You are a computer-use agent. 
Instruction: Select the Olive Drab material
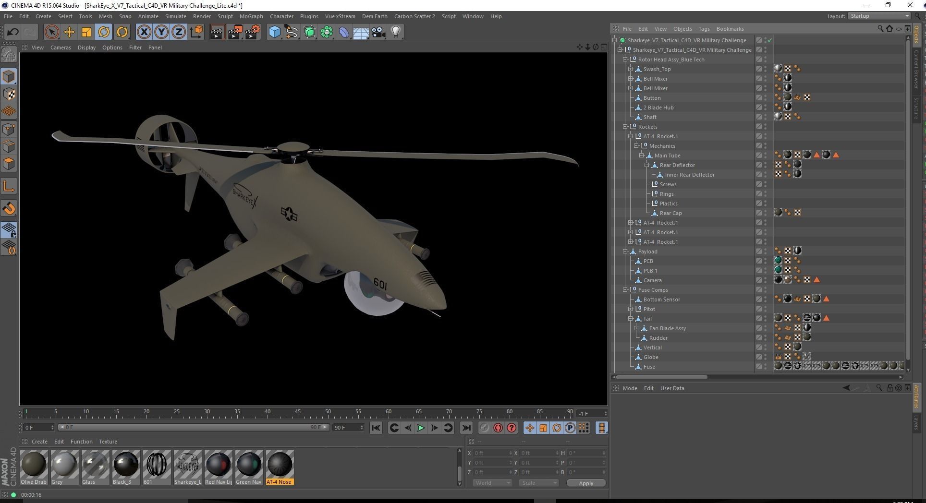34,467
